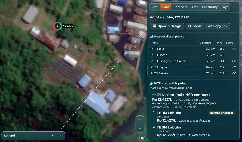
Task: Click the Focus button
Action: [195, 26]
